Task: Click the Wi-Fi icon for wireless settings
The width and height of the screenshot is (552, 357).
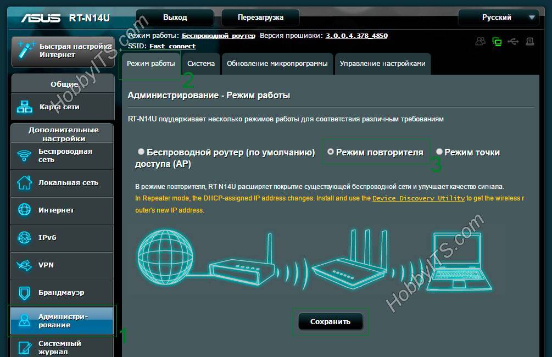Action: click(x=25, y=155)
